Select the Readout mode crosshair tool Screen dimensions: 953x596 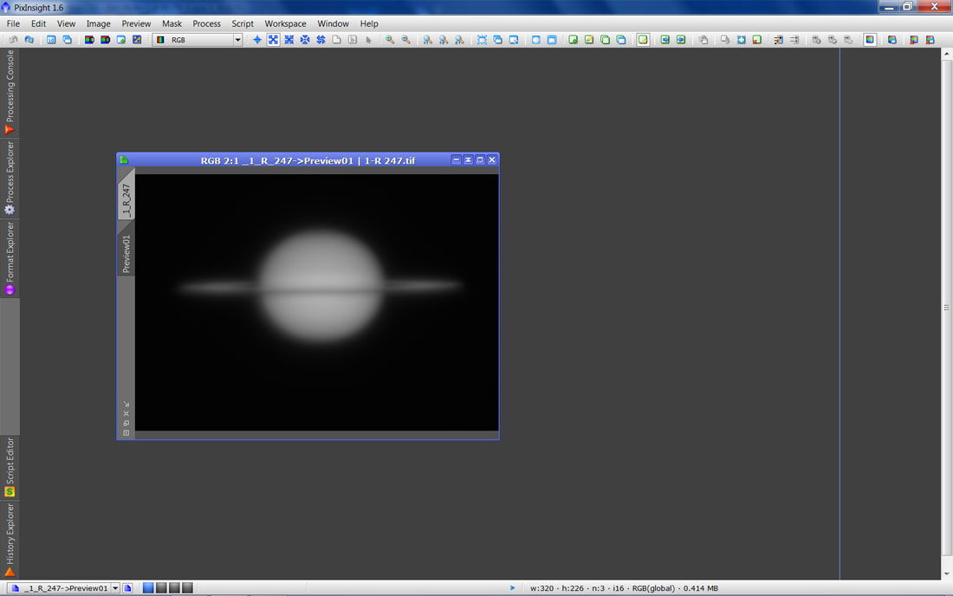click(257, 40)
